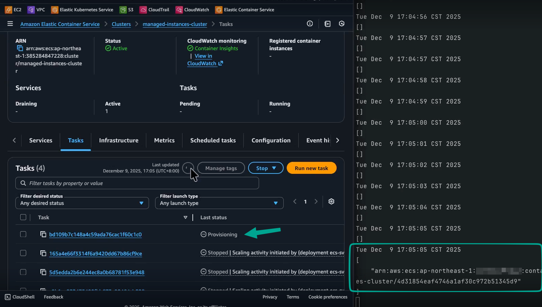The width and height of the screenshot is (542, 307).
Task: Open task 5d5edda2b6e244ec8a0b68781f53e948 link
Action: [97, 273]
